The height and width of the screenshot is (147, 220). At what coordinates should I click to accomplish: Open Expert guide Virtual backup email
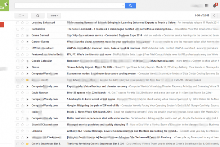click(117, 86)
